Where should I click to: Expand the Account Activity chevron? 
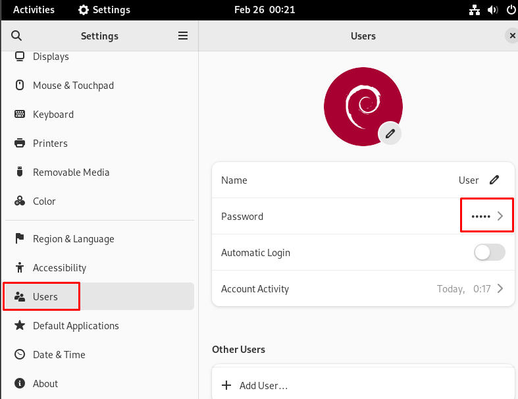coord(500,288)
